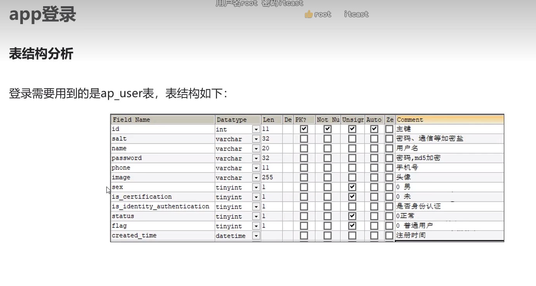Screen dimensions: 536x286
Task: Select the Len column header
Action: 272,120
